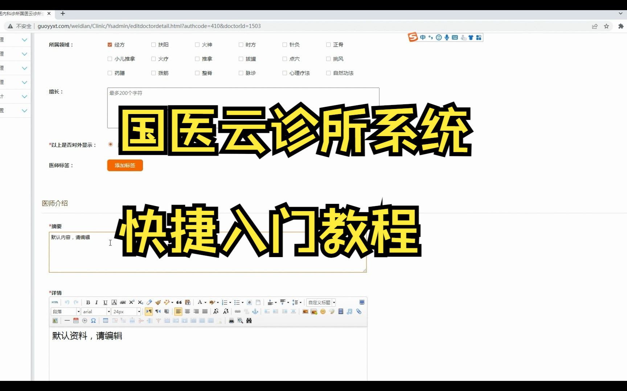Insert time with clock icon

click(x=85, y=320)
